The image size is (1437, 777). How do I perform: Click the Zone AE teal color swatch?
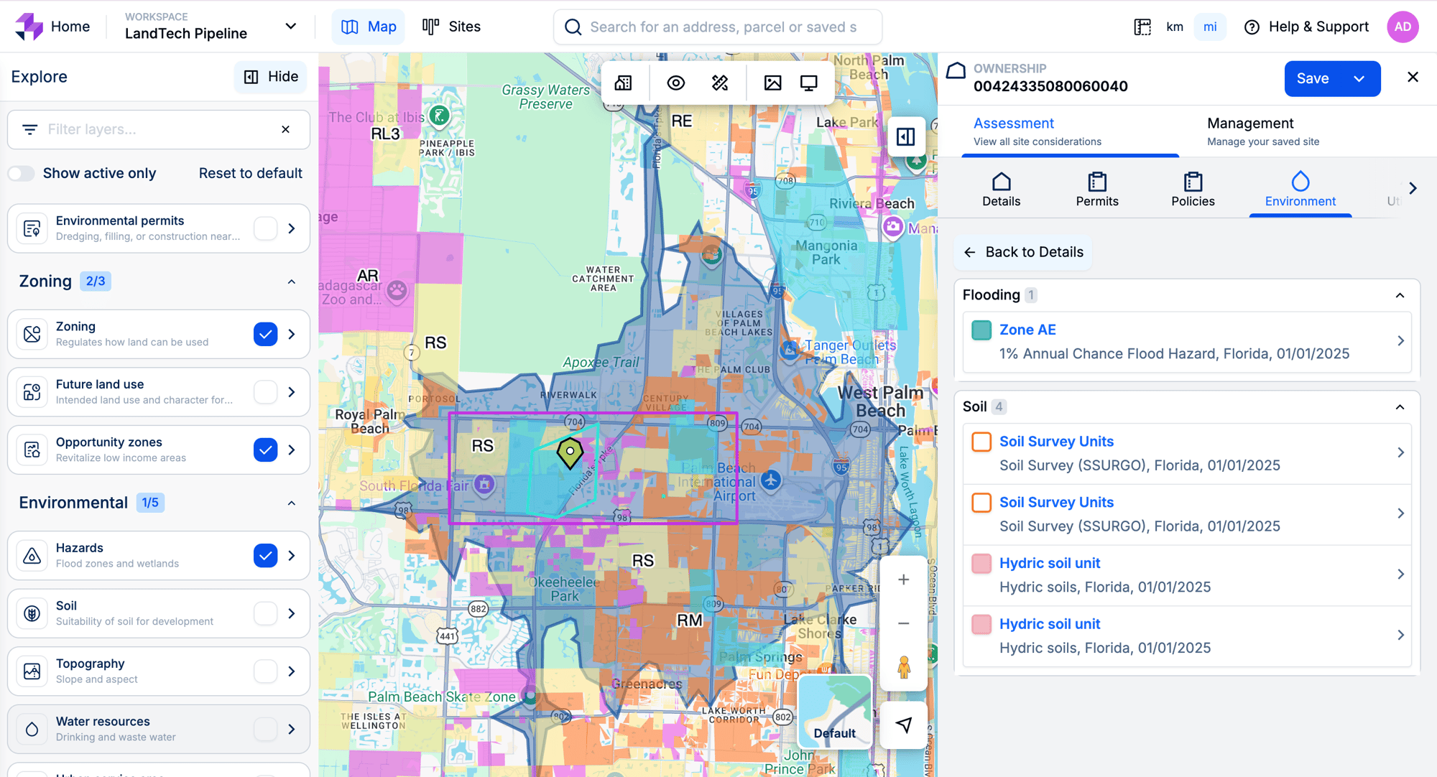981,330
